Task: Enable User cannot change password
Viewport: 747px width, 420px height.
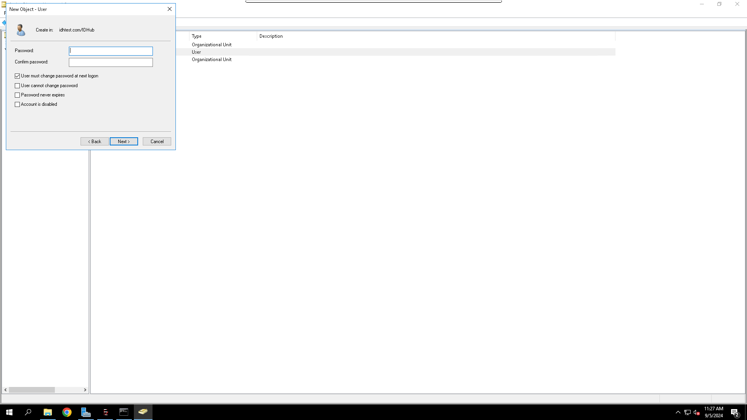Action: [x=18, y=86]
